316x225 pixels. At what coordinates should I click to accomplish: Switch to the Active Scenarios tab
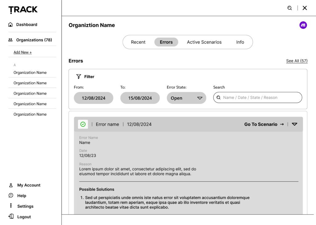pyautogui.click(x=204, y=42)
